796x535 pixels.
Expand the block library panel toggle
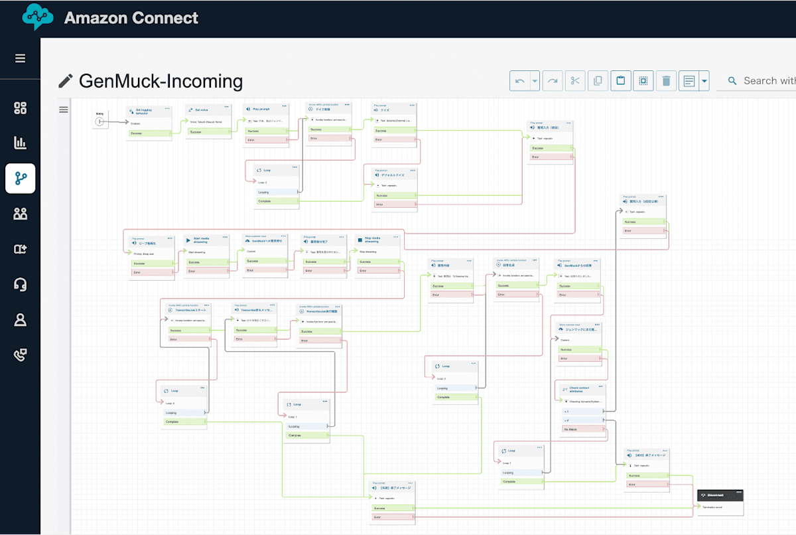tap(64, 110)
